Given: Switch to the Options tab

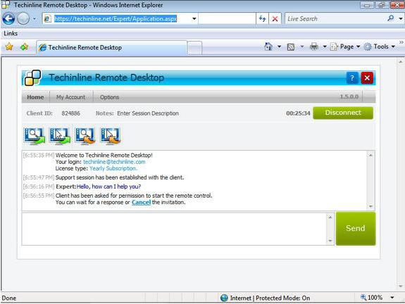Looking at the screenshot, I should tap(109, 97).
